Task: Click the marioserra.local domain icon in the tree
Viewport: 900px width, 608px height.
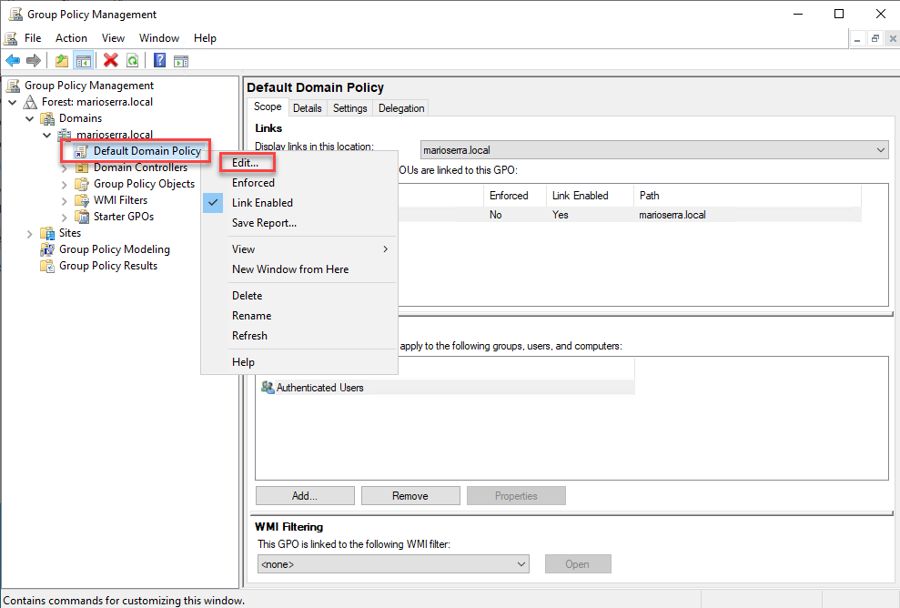Action: (x=65, y=135)
